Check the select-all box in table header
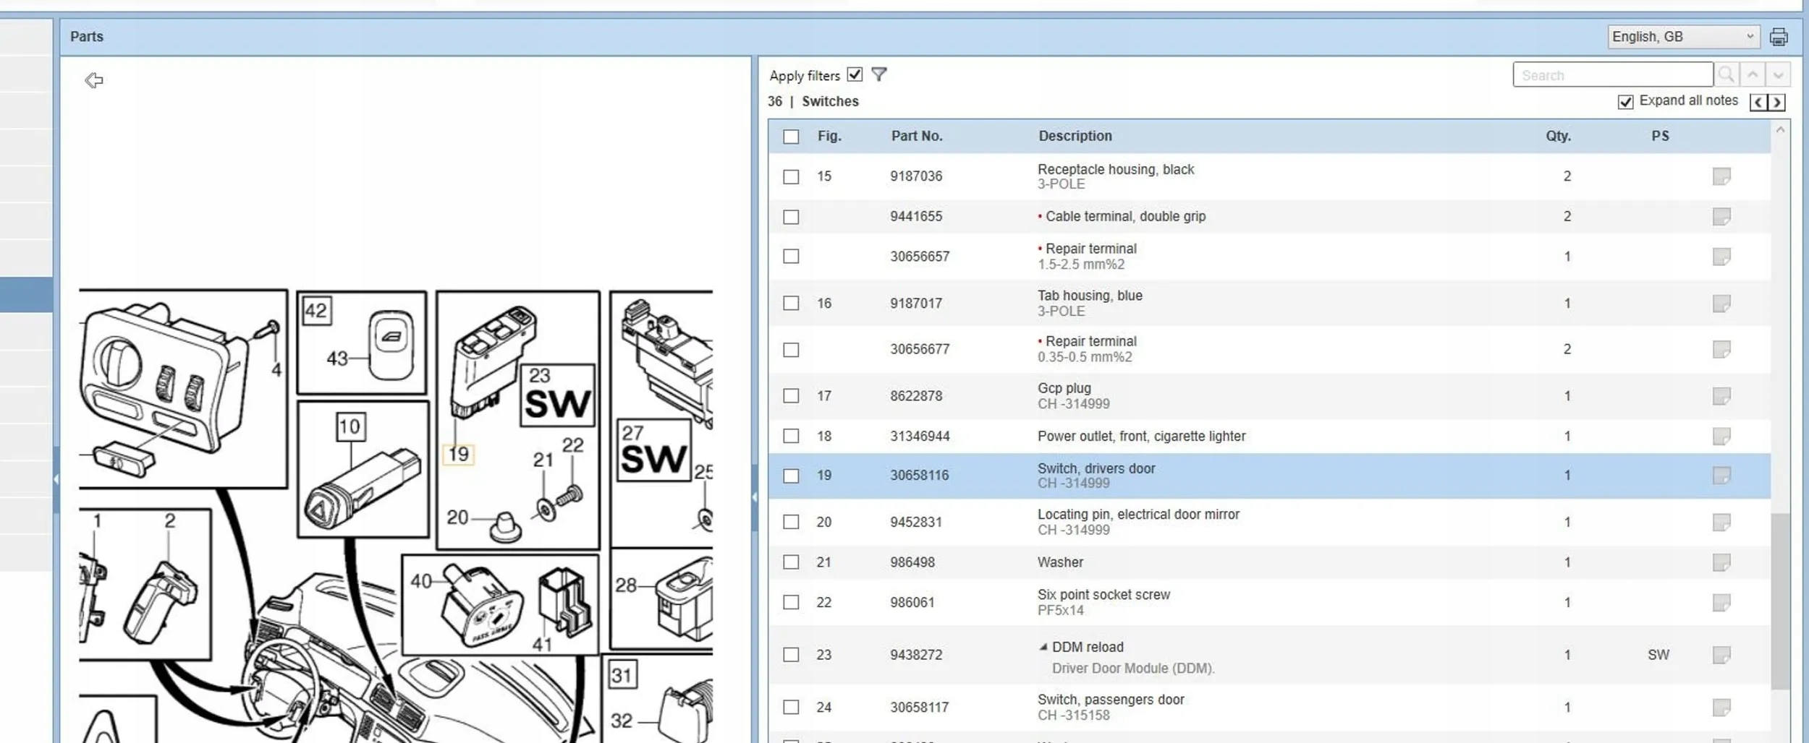 point(791,137)
